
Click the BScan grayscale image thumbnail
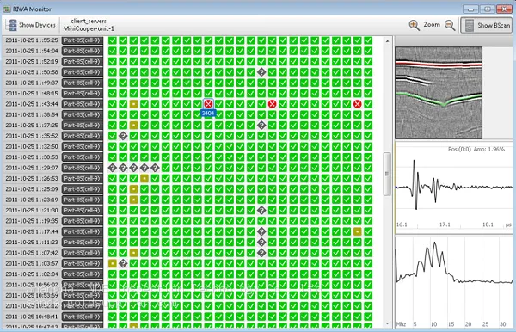[439, 93]
